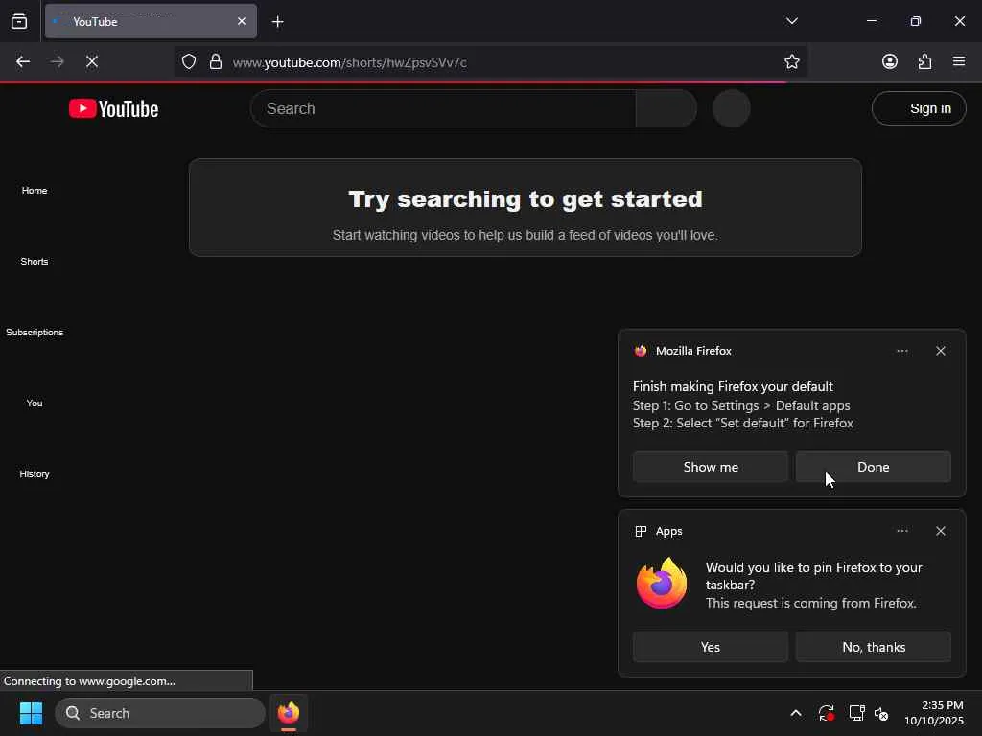Image resolution: width=982 pixels, height=736 pixels.
Task: Open Subscriptions in YouTube sidebar
Action: tap(35, 332)
